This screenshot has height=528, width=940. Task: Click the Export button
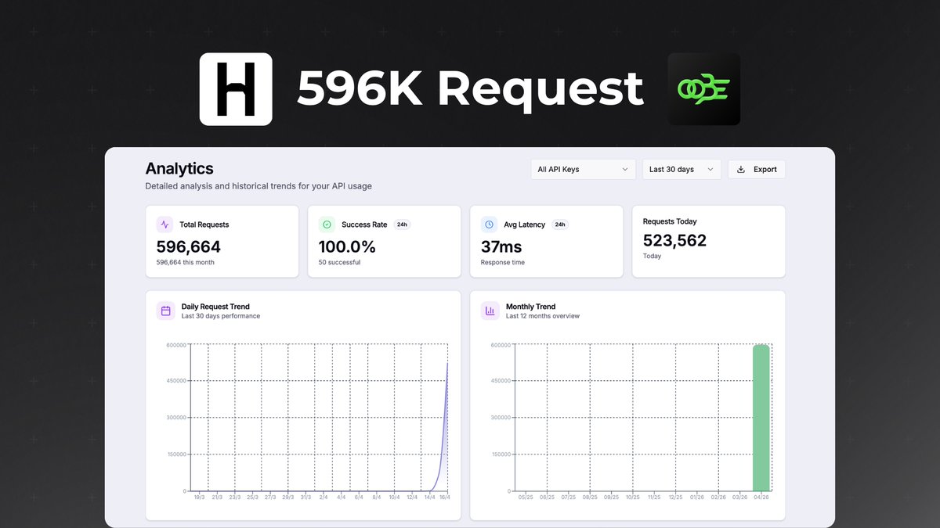pos(757,169)
